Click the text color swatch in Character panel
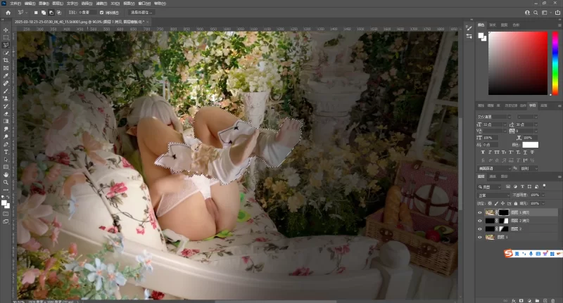This screenshot has width=563, height=303. click(x=530, y=145)
